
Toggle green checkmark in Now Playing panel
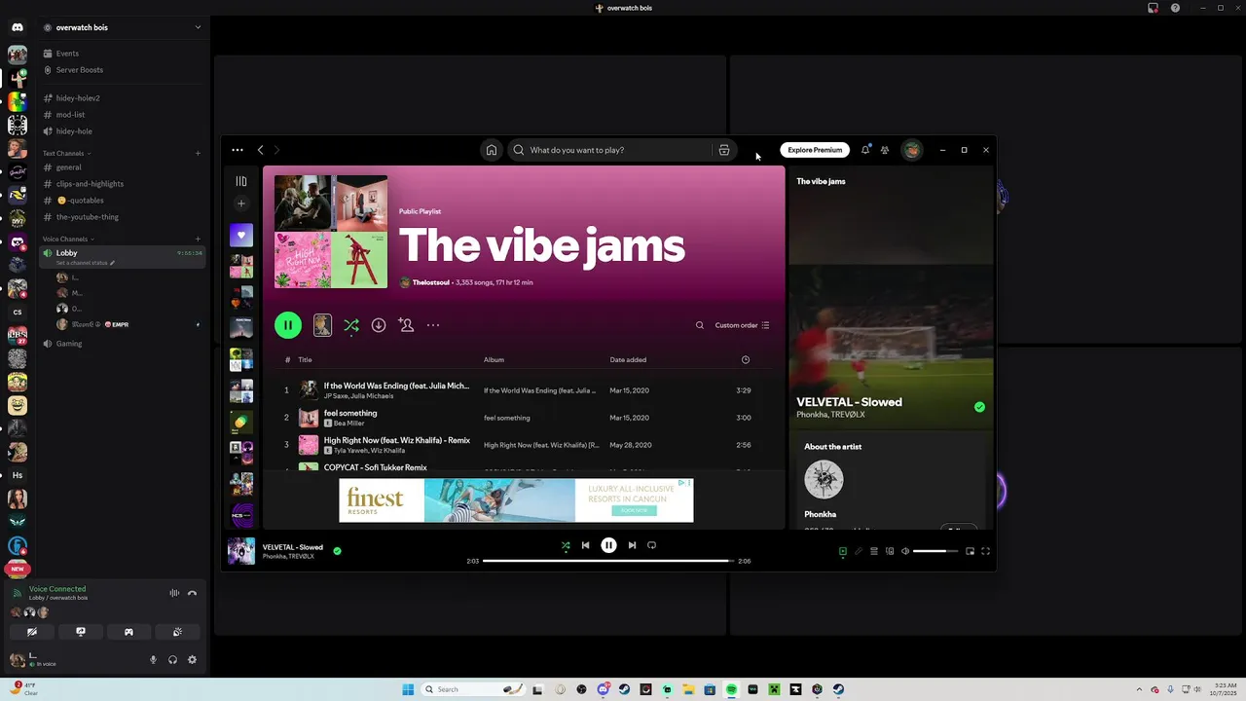click(979, 407)
